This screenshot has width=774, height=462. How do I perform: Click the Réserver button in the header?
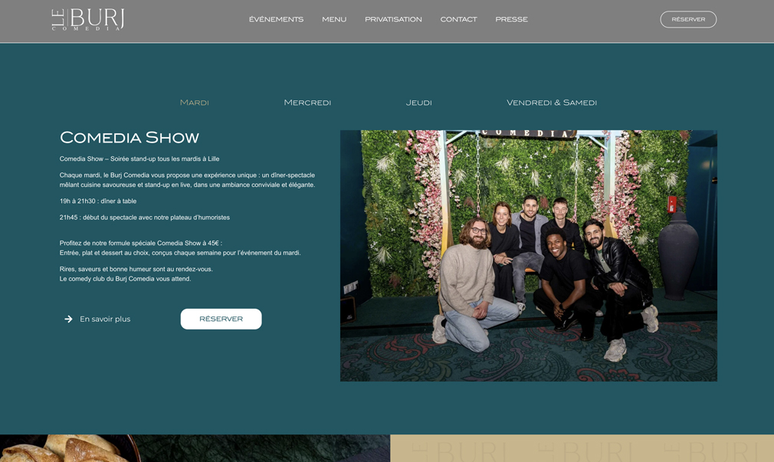688,19
